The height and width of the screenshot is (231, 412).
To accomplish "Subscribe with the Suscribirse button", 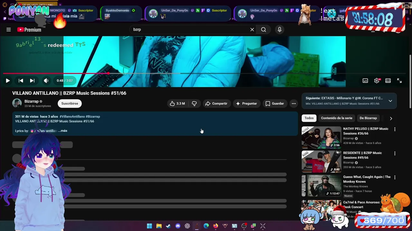I will tap(70, 103).
